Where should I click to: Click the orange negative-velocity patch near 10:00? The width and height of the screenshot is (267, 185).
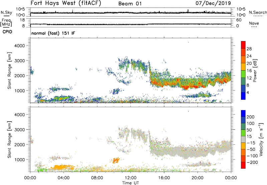click(115, 160)
